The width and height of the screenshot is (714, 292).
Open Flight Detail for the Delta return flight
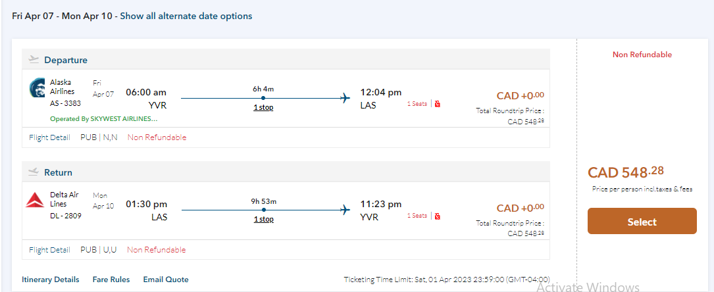[x=49, y=250]
